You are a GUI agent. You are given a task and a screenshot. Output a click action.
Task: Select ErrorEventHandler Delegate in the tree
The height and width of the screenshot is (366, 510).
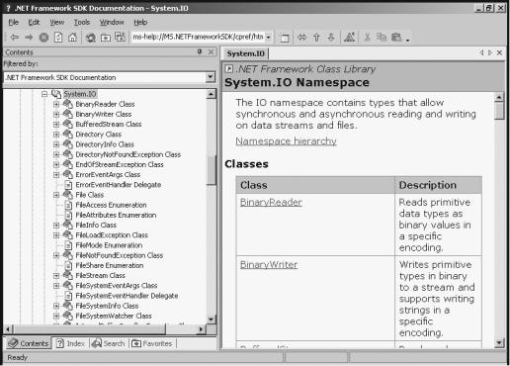[119, 185]
